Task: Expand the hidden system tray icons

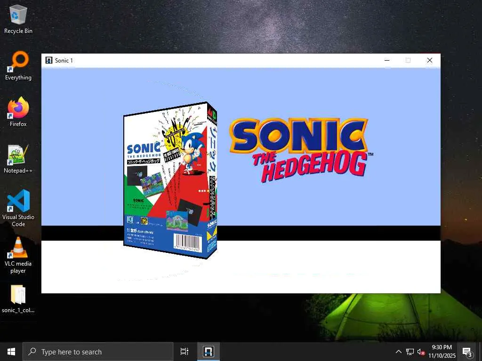Action: pyautogui.click(x=398, y=352)
